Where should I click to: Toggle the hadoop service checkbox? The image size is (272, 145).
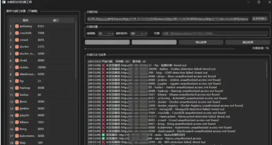(17, 88)
